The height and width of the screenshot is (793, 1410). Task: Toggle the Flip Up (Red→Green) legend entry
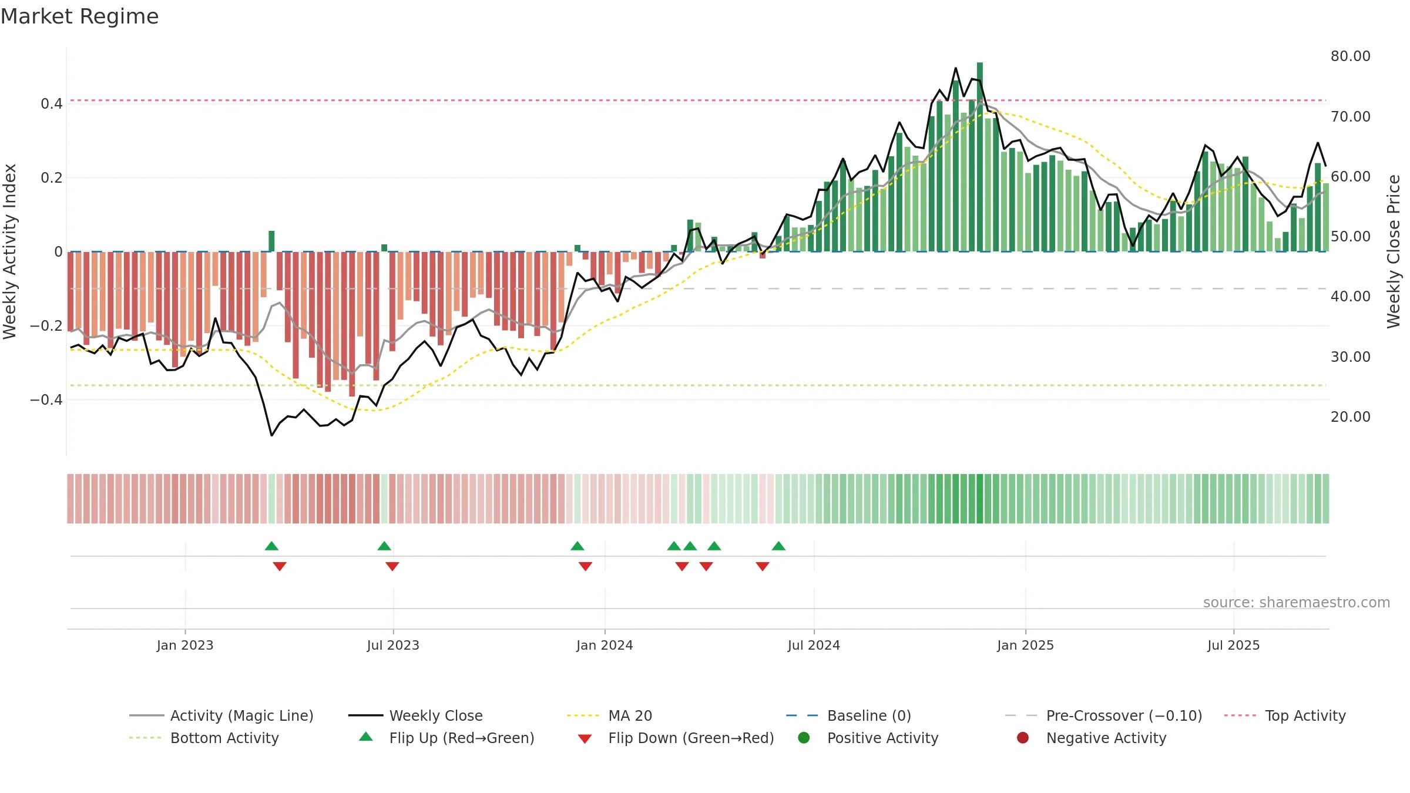pos(446,738)
